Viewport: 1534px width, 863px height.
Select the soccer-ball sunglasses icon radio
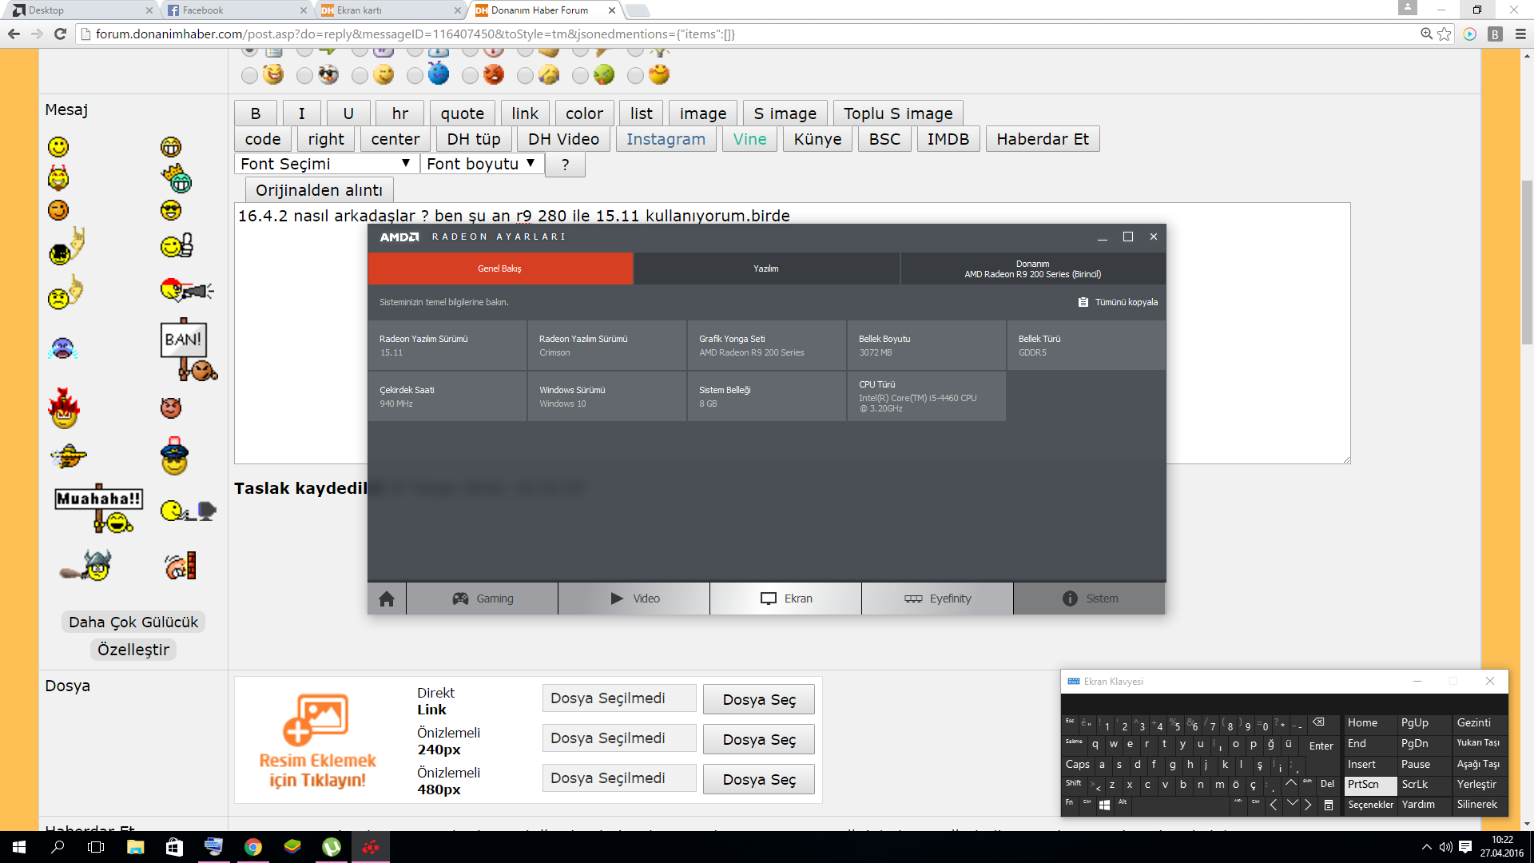coord(304,75)
